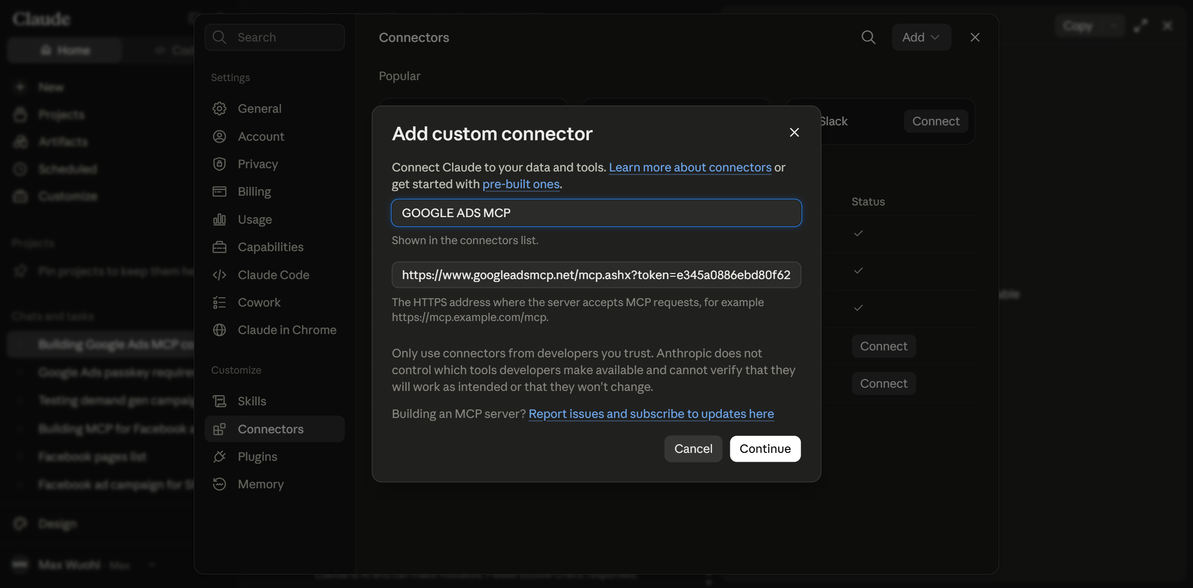Click the settings Search field

click(274, 37)
